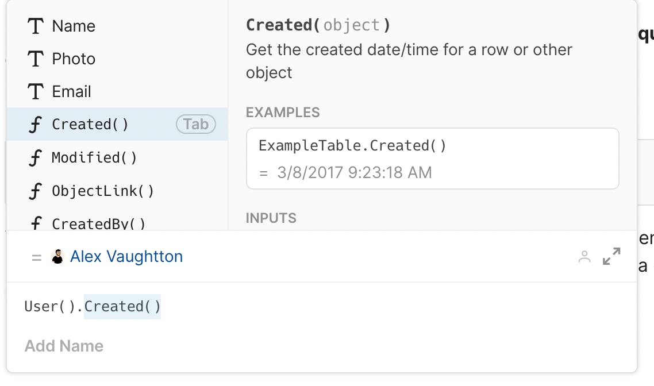Click the text type icon beside Name
The image size is (654, 386).
click(x=36, y=26)
